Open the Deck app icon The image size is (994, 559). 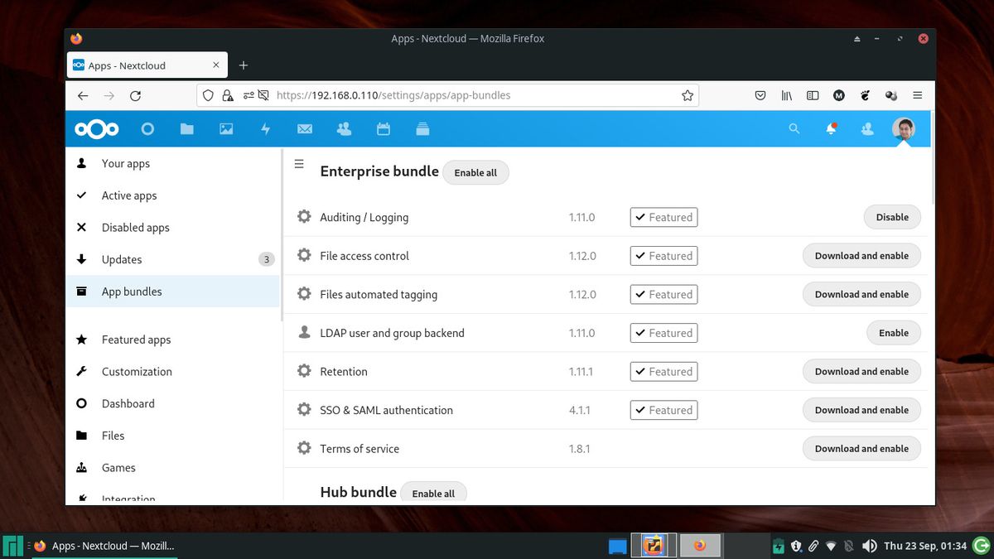click(422, 129)
